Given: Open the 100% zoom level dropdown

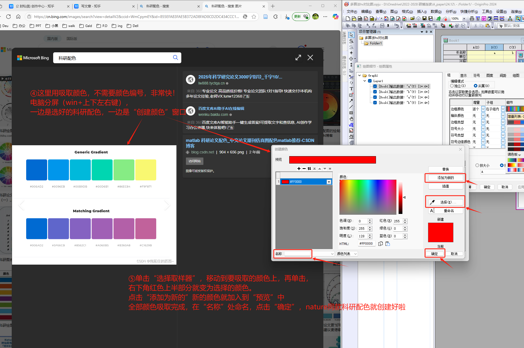Looking at the screenshot, I should point(464,19).
